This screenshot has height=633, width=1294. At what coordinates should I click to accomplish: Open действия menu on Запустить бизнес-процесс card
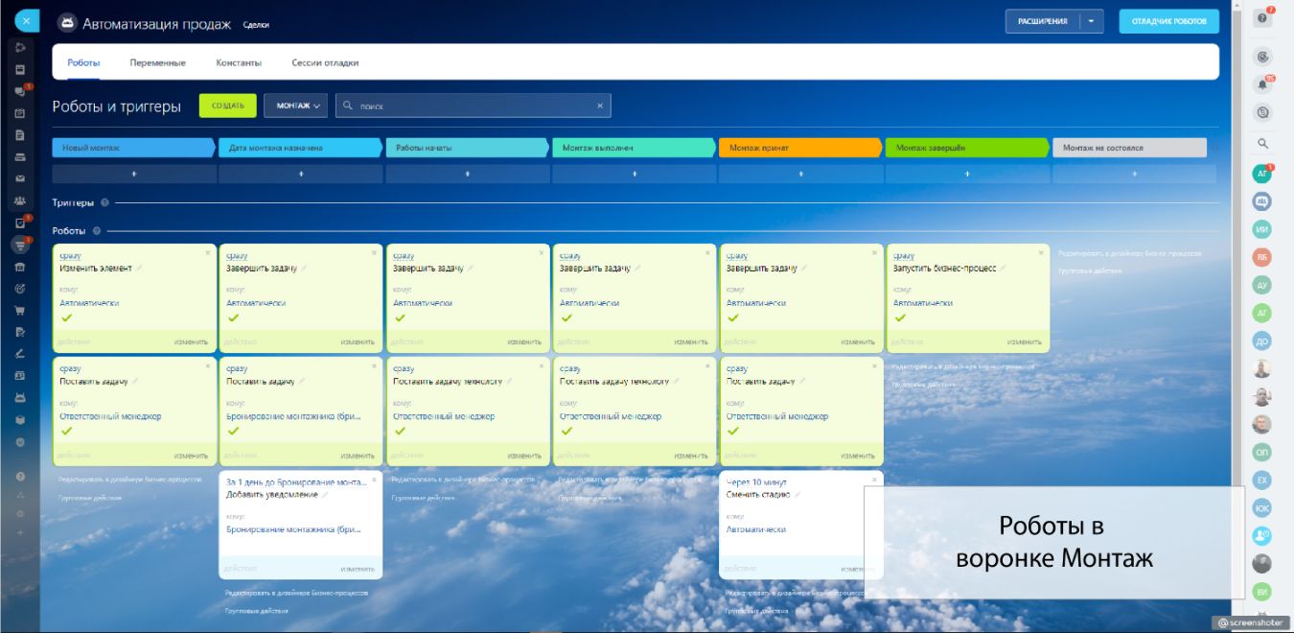(x=907, y=341)
